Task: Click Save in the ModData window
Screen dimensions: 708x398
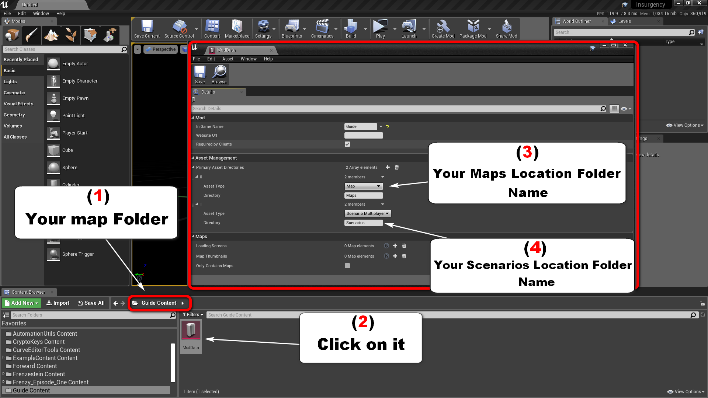Action: tap(200, 75)
